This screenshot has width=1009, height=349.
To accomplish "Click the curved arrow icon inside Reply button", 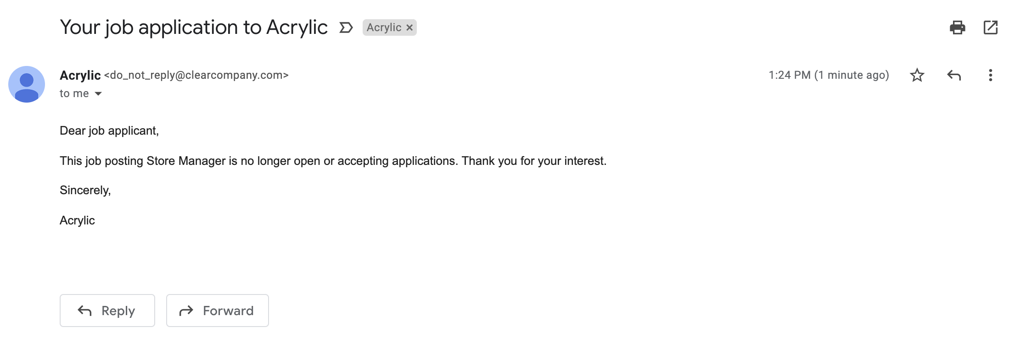I will [x=84, y=311].
